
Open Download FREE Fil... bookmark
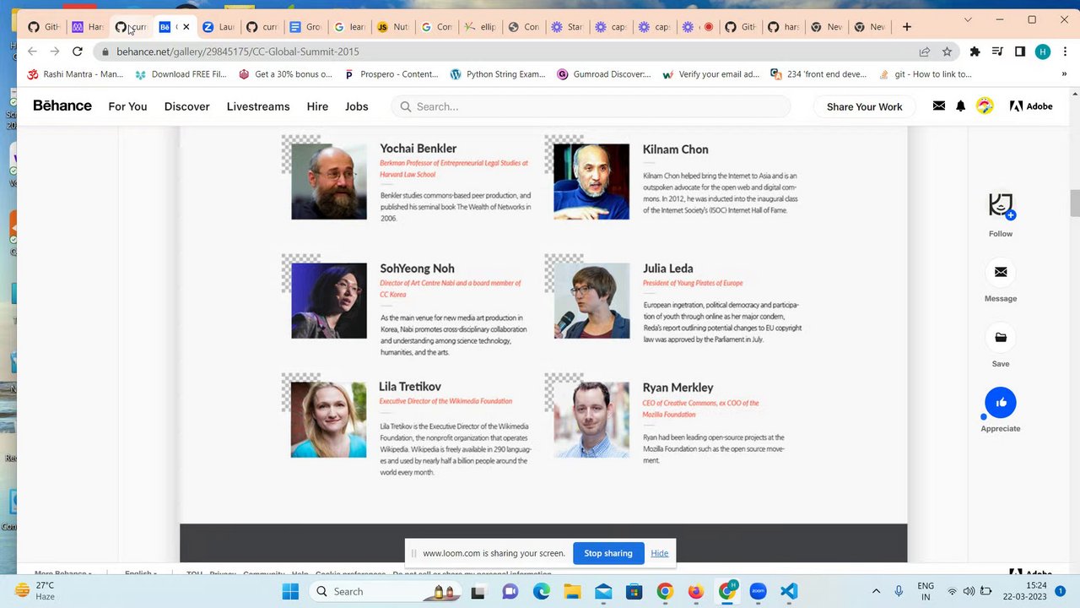tap(181, 74)
